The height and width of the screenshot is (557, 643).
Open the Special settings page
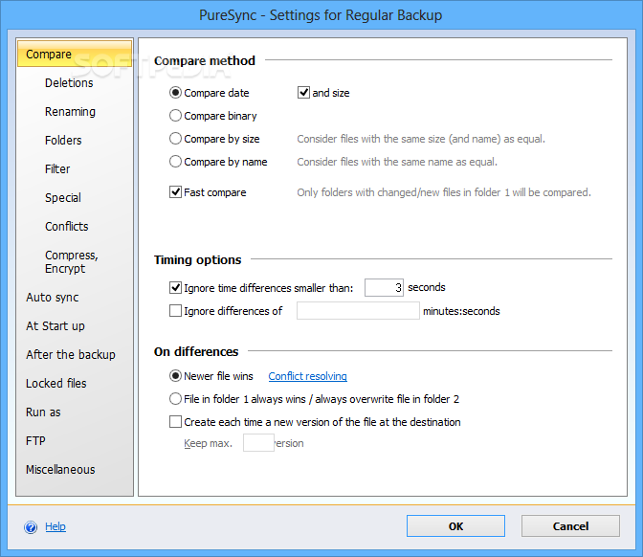[x=63, y=198]
